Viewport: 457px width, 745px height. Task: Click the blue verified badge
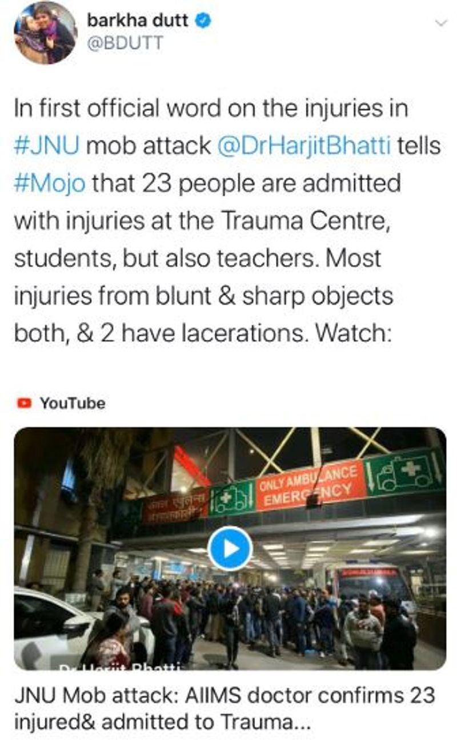click(x=204, y=21)
